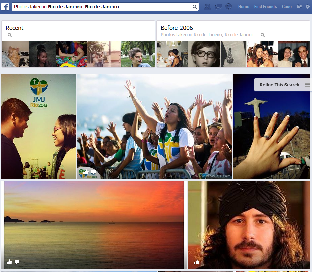Like the photo of man in black turban
Screen dimensions: 312x272
click(x=196, y=262)
